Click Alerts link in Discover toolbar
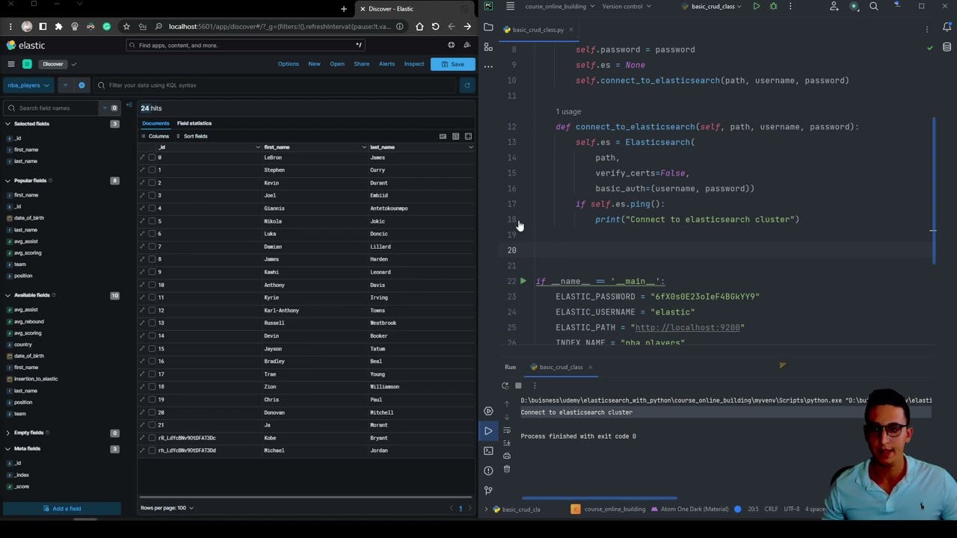Image resolution: width=957 pixels, height=538 pixels. coord(387,64)
